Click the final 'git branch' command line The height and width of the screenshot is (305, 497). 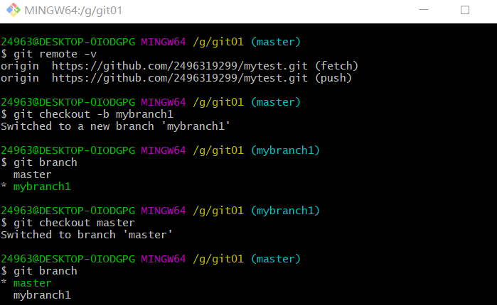click(46, 271)
